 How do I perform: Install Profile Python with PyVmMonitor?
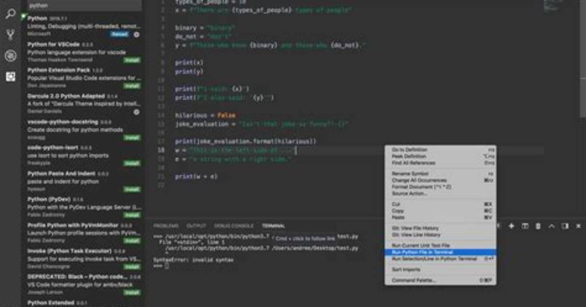[132, 241]
